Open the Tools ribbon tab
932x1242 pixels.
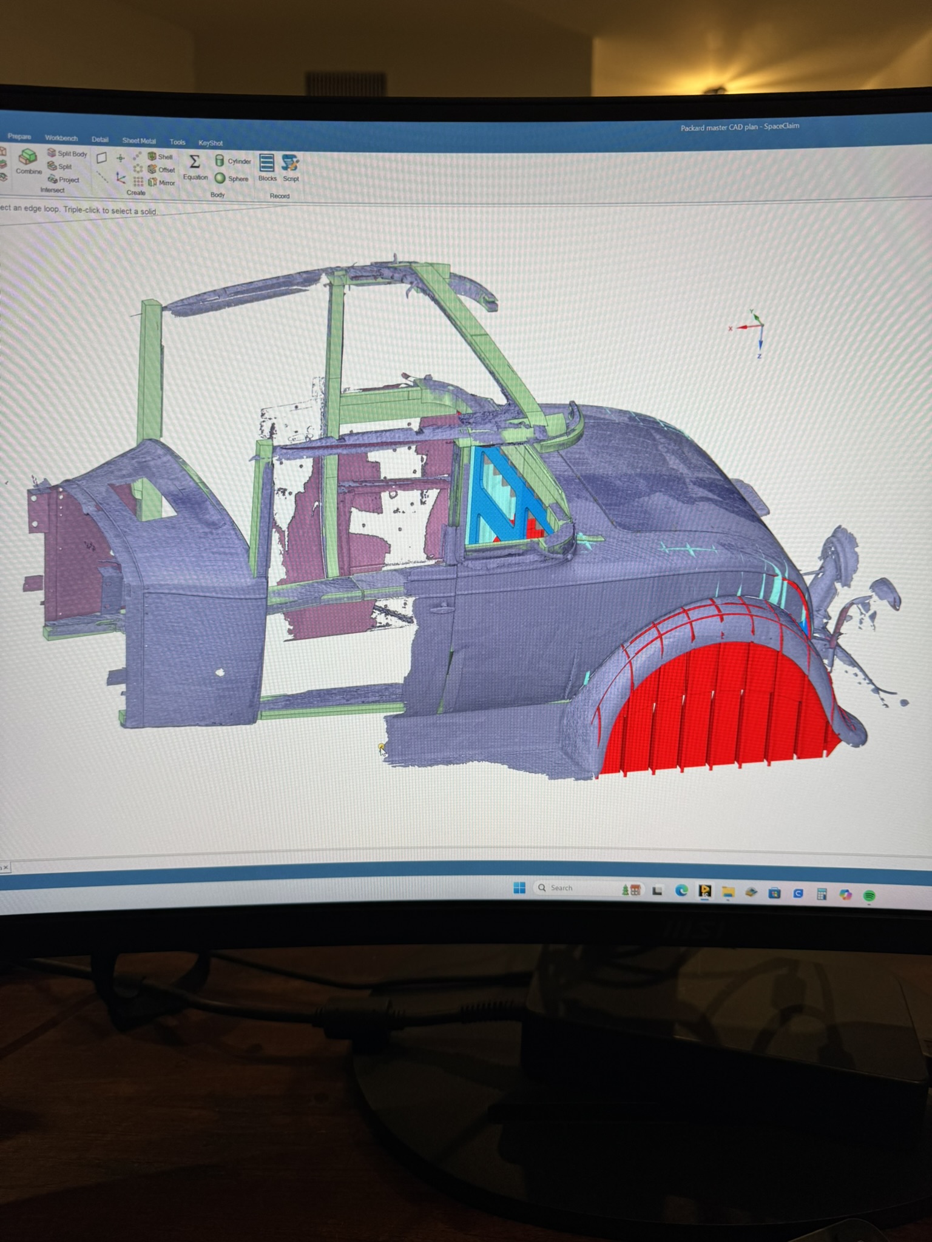pyautogui.click(x=177, y=142)
